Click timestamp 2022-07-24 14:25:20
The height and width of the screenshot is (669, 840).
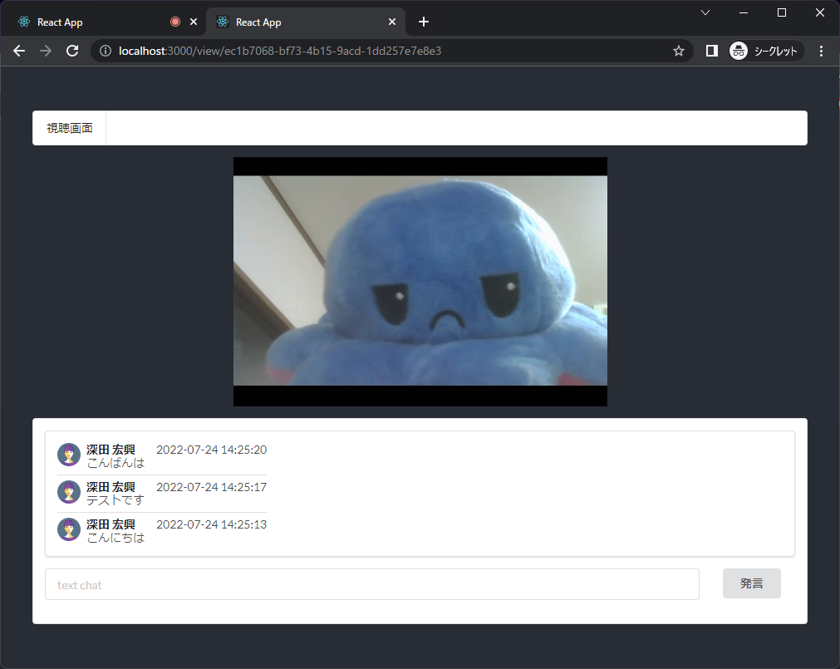pos(212,450)
